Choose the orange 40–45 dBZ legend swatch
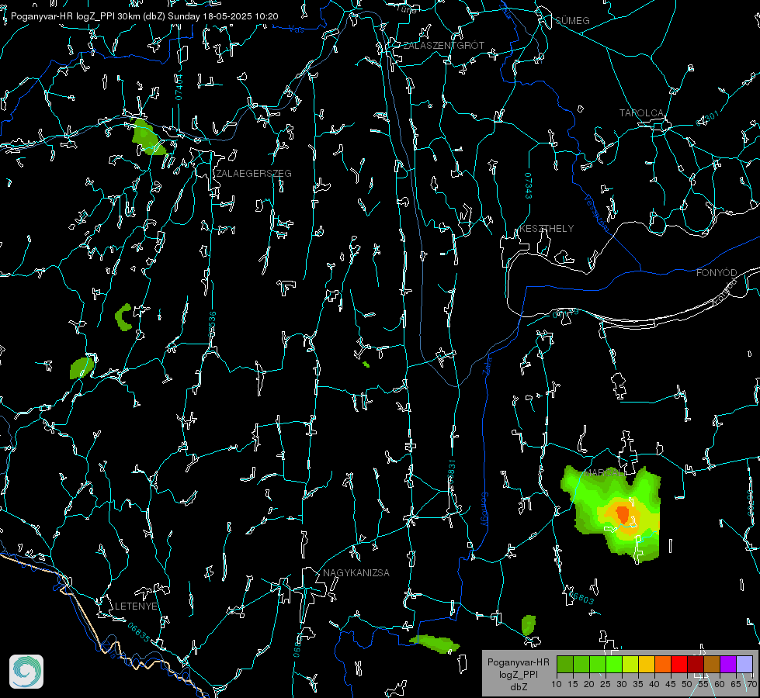 (x=663, y=665)
